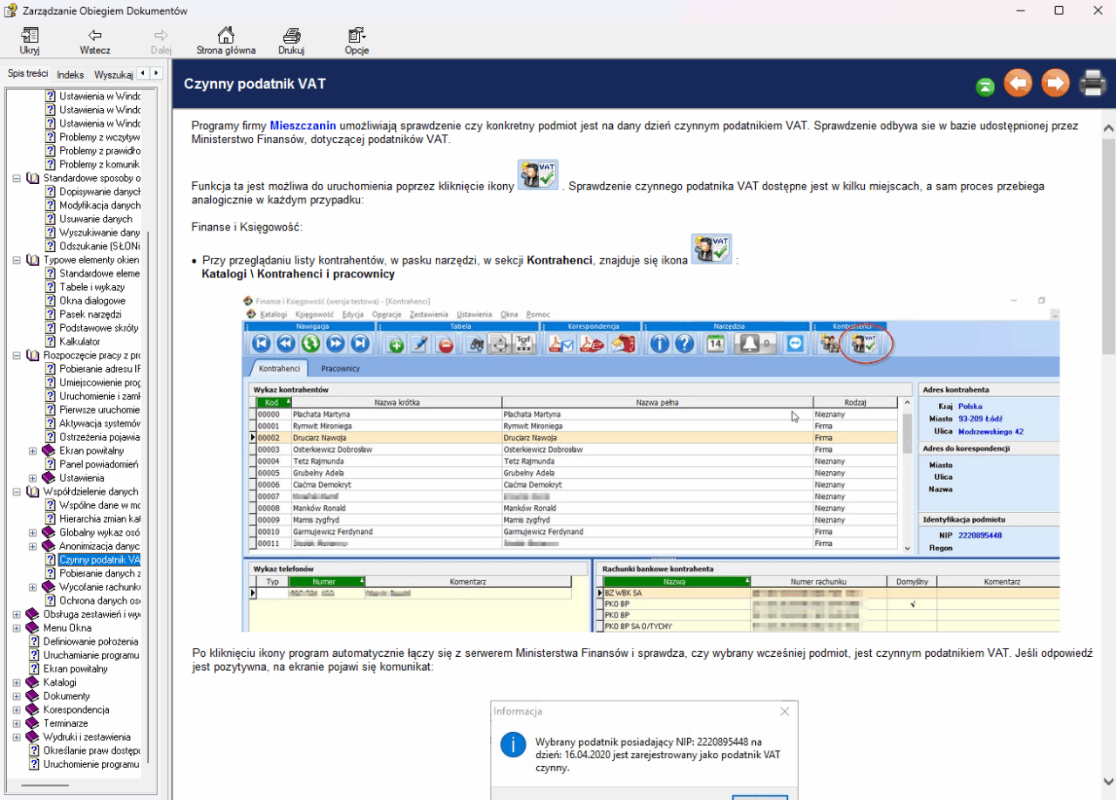Viewport: 1116px width, 800px height.
Task: Select the highlighted 'Czynny podatnik VA' topic
Action: (99, 560)
